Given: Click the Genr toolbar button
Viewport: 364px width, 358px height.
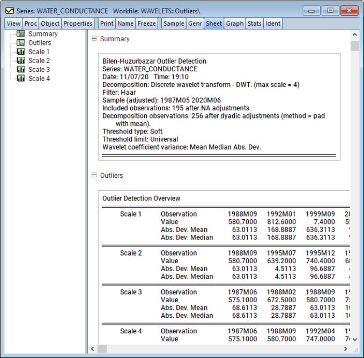Looking at the screenshot, I should tap(195, 24).
